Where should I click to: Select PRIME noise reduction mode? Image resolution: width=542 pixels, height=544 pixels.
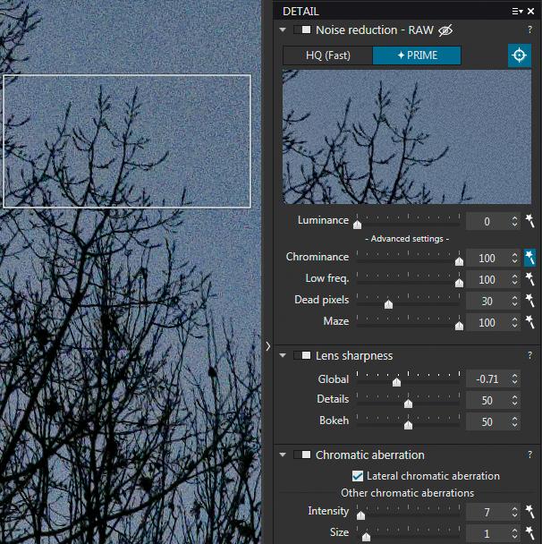click(x=417, y=55)
